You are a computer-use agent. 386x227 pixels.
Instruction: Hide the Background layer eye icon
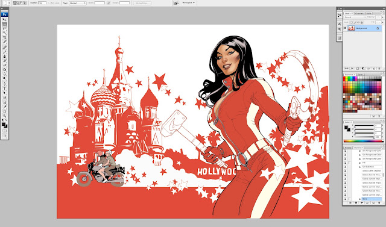(345, 28)
